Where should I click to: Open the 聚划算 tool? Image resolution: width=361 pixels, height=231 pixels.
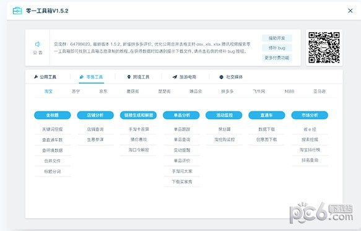(x=225, y=129)
